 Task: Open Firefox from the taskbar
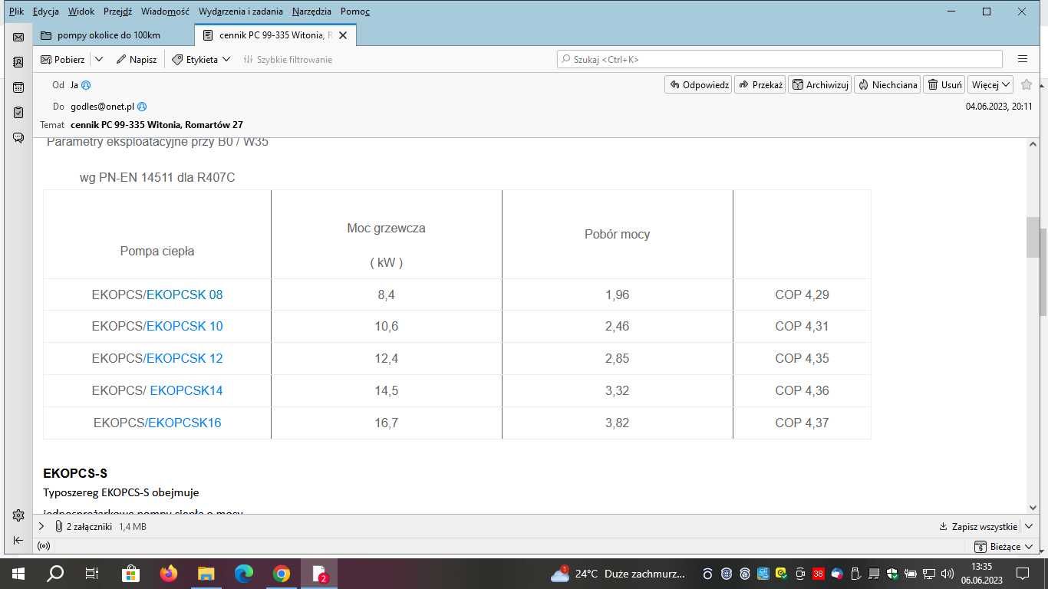click(x=168, y=574)
